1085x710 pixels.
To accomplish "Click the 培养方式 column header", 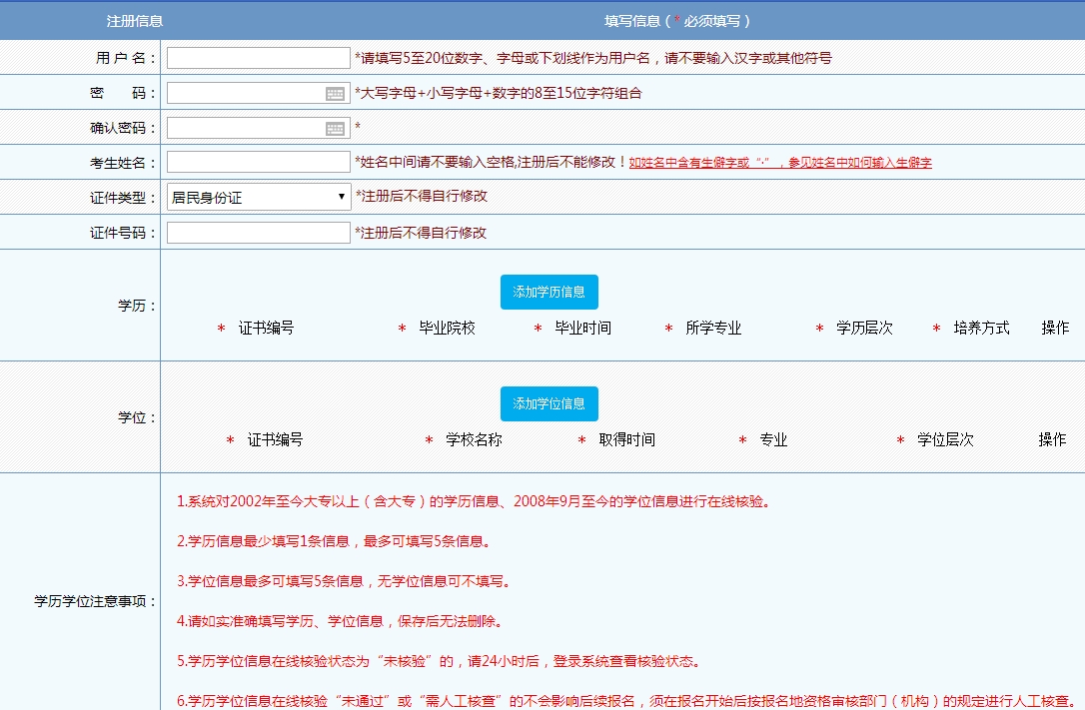I will [981, 329].
